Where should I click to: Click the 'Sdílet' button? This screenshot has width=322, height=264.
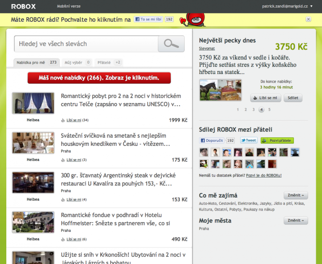tap(293, 98)
